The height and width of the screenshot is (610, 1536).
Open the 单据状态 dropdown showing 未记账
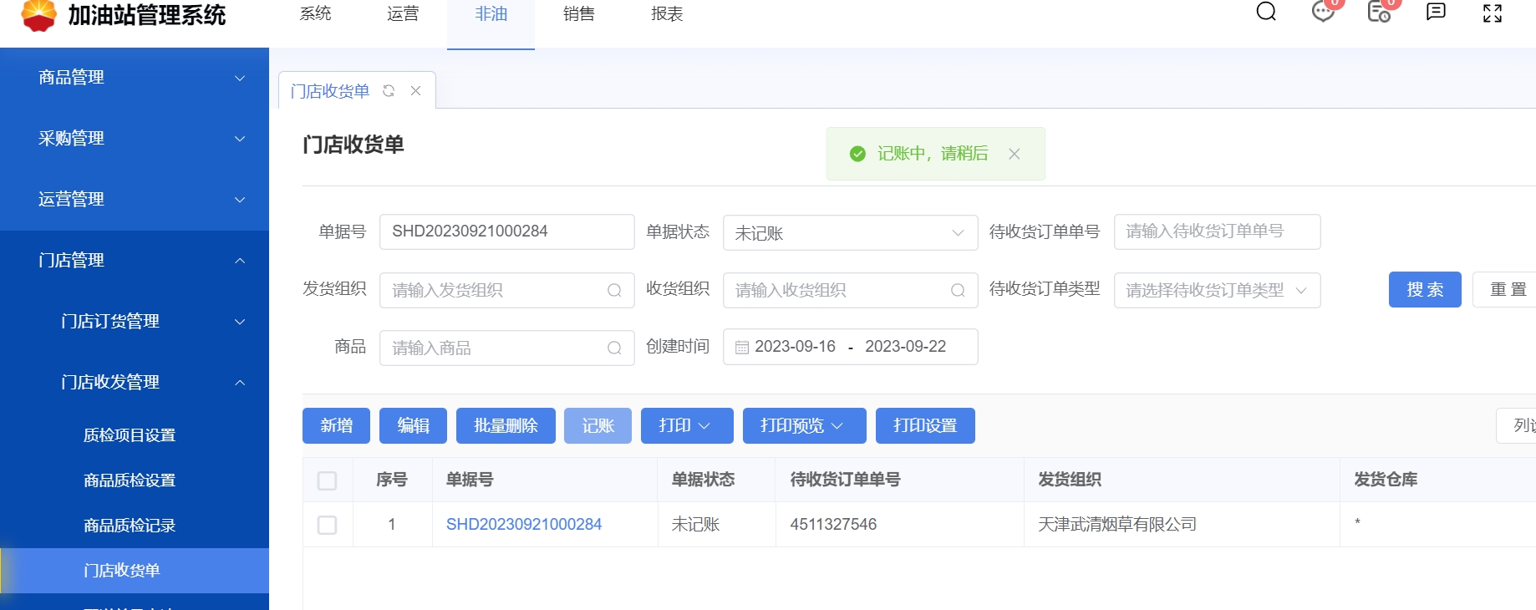849,233
